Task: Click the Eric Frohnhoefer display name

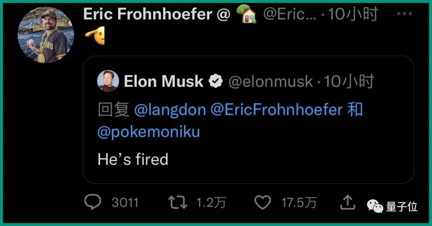Action: click(147, 14)
